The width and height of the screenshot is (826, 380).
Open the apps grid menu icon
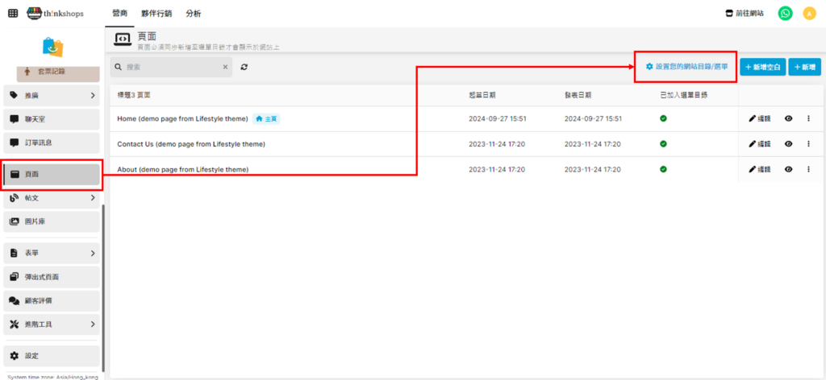click(x=12, y=13)
